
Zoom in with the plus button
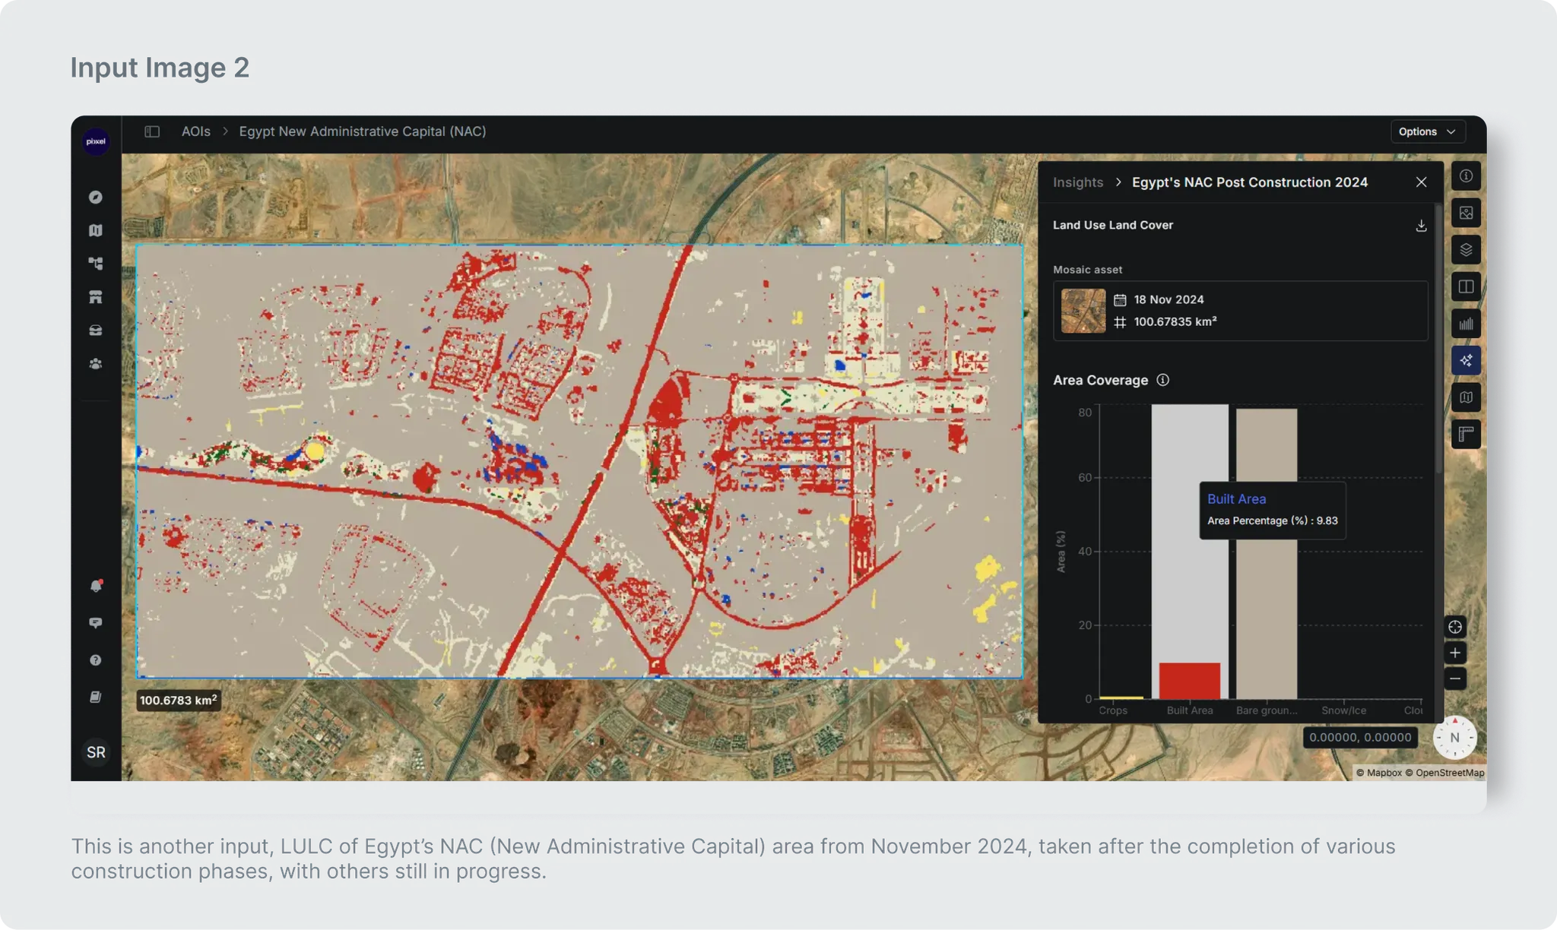coord(1454,653)
